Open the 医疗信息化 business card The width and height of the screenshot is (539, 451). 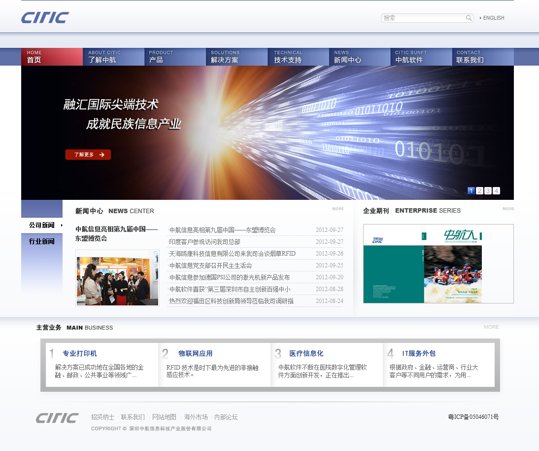pos(306,354)
